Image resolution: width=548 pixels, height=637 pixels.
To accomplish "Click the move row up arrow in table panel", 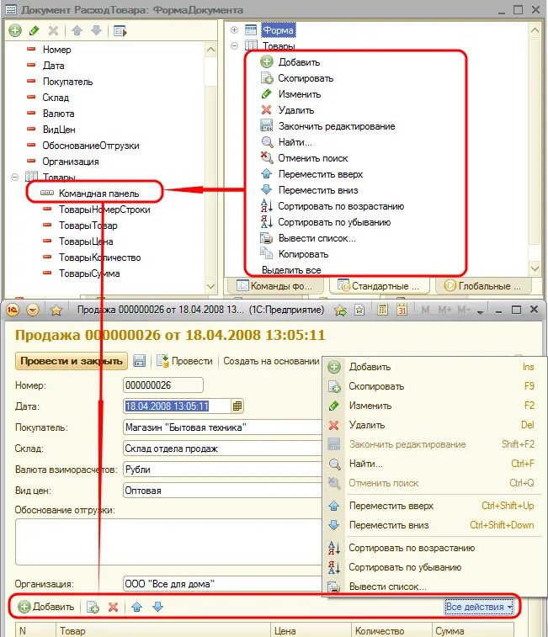I will pyautogui.click(x=136, y=607).
